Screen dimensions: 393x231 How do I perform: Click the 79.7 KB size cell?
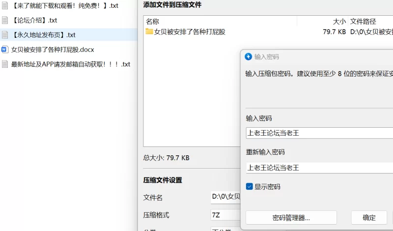click(334, 32)
